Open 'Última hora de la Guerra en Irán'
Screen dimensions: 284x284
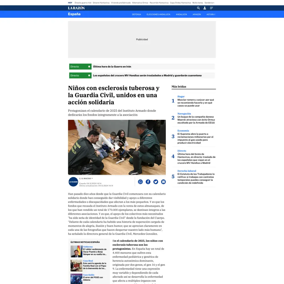pos(112,67)
